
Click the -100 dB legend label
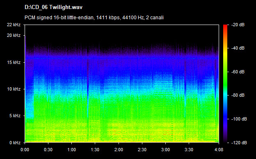point(239,119)
